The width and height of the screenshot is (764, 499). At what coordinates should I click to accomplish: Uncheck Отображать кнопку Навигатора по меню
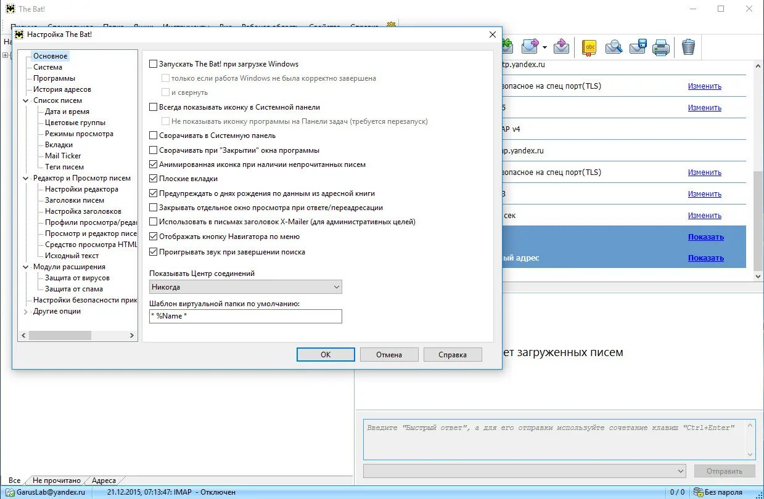pos(154,237)
